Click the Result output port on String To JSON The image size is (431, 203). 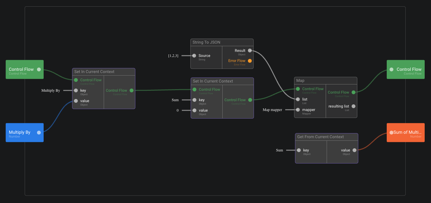click(x=250, y=51)
